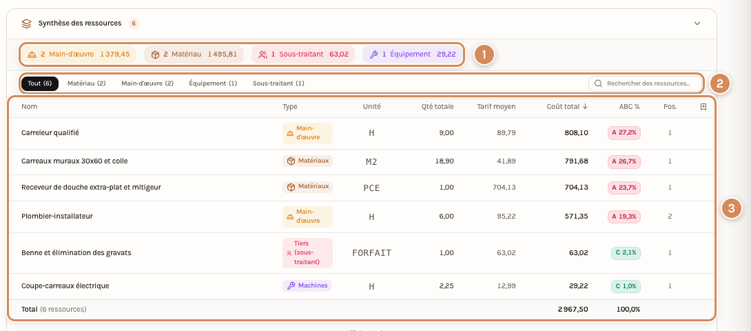Screen dimensions: 751x331
Task: Click the box icon in Matériau summary chip
Action: (155, 54)
